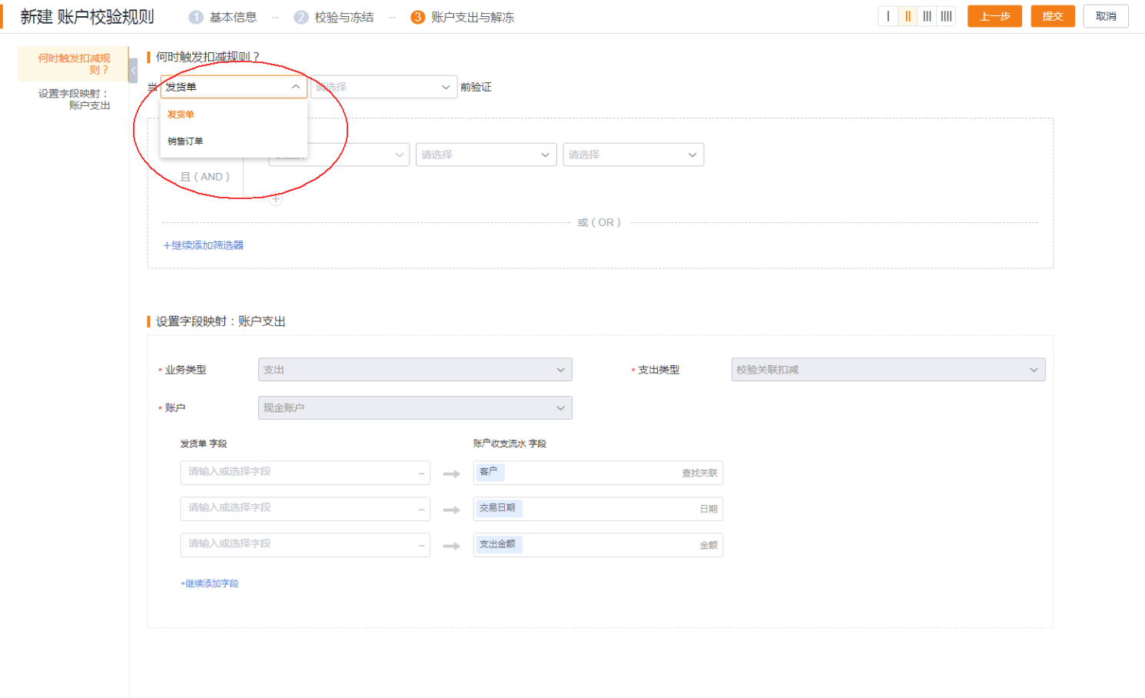
Task: Go to step 1 基本信息
Action: 223,17
